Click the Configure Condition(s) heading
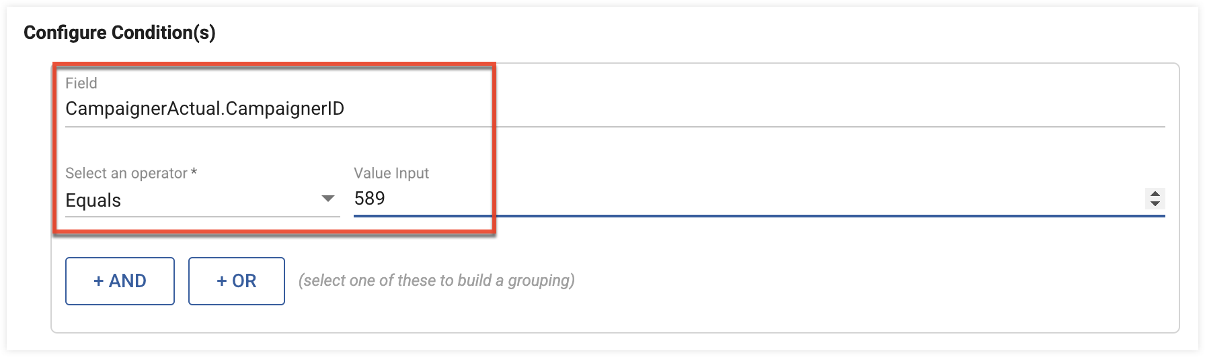Viewport: 1205px width, 357px height. 120,32
